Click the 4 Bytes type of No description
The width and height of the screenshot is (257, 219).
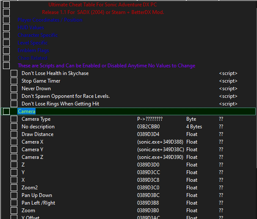point(194,127)
